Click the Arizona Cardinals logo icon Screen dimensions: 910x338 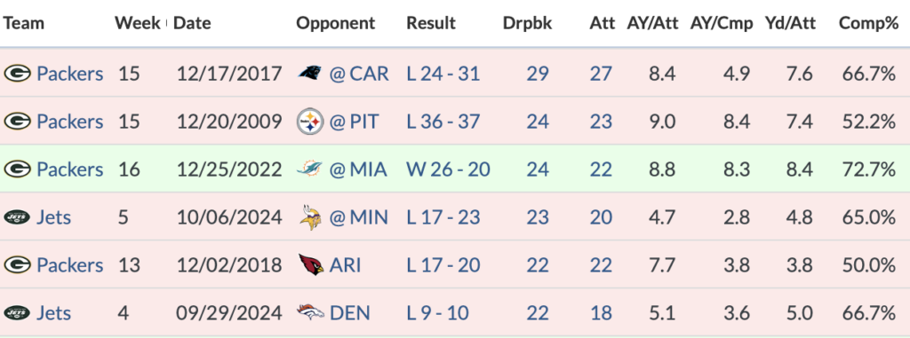click(311, 265)
